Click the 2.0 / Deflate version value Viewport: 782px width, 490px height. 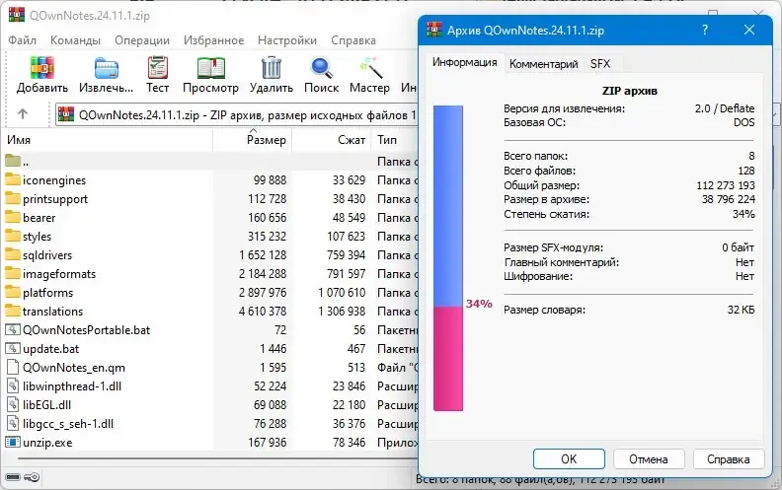(725, 108)
